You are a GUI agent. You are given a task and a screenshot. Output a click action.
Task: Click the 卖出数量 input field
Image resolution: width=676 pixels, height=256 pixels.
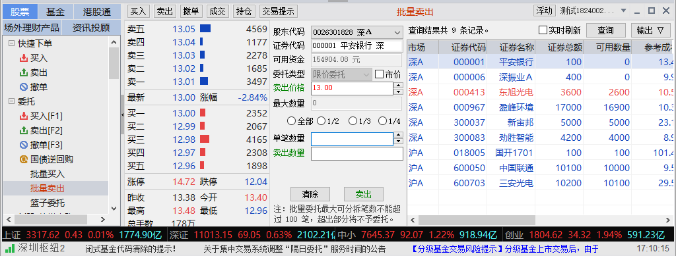point(356,154)
